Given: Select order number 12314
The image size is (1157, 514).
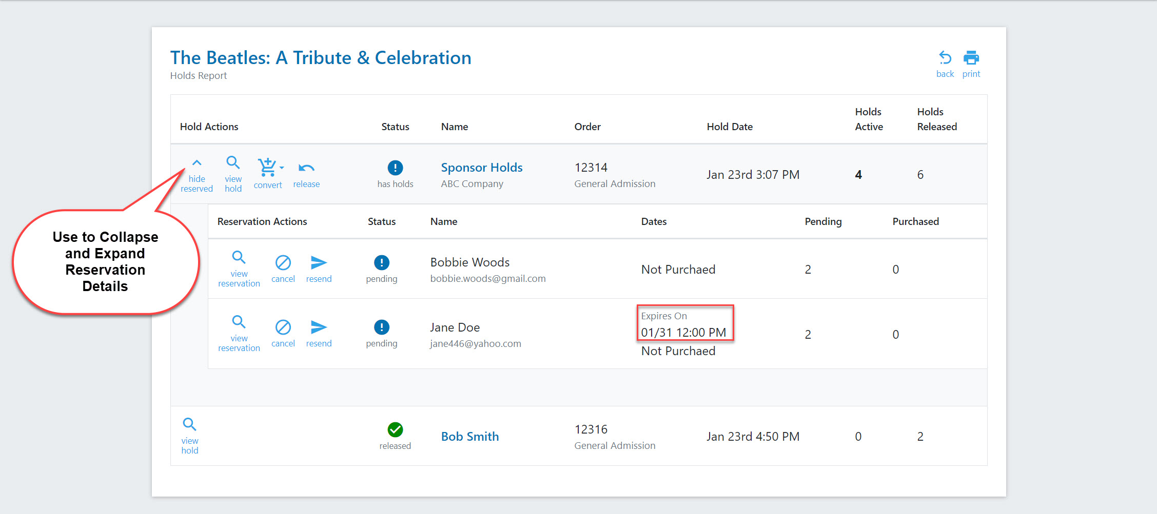Looking at the screenshot, I should click(591, 168).
